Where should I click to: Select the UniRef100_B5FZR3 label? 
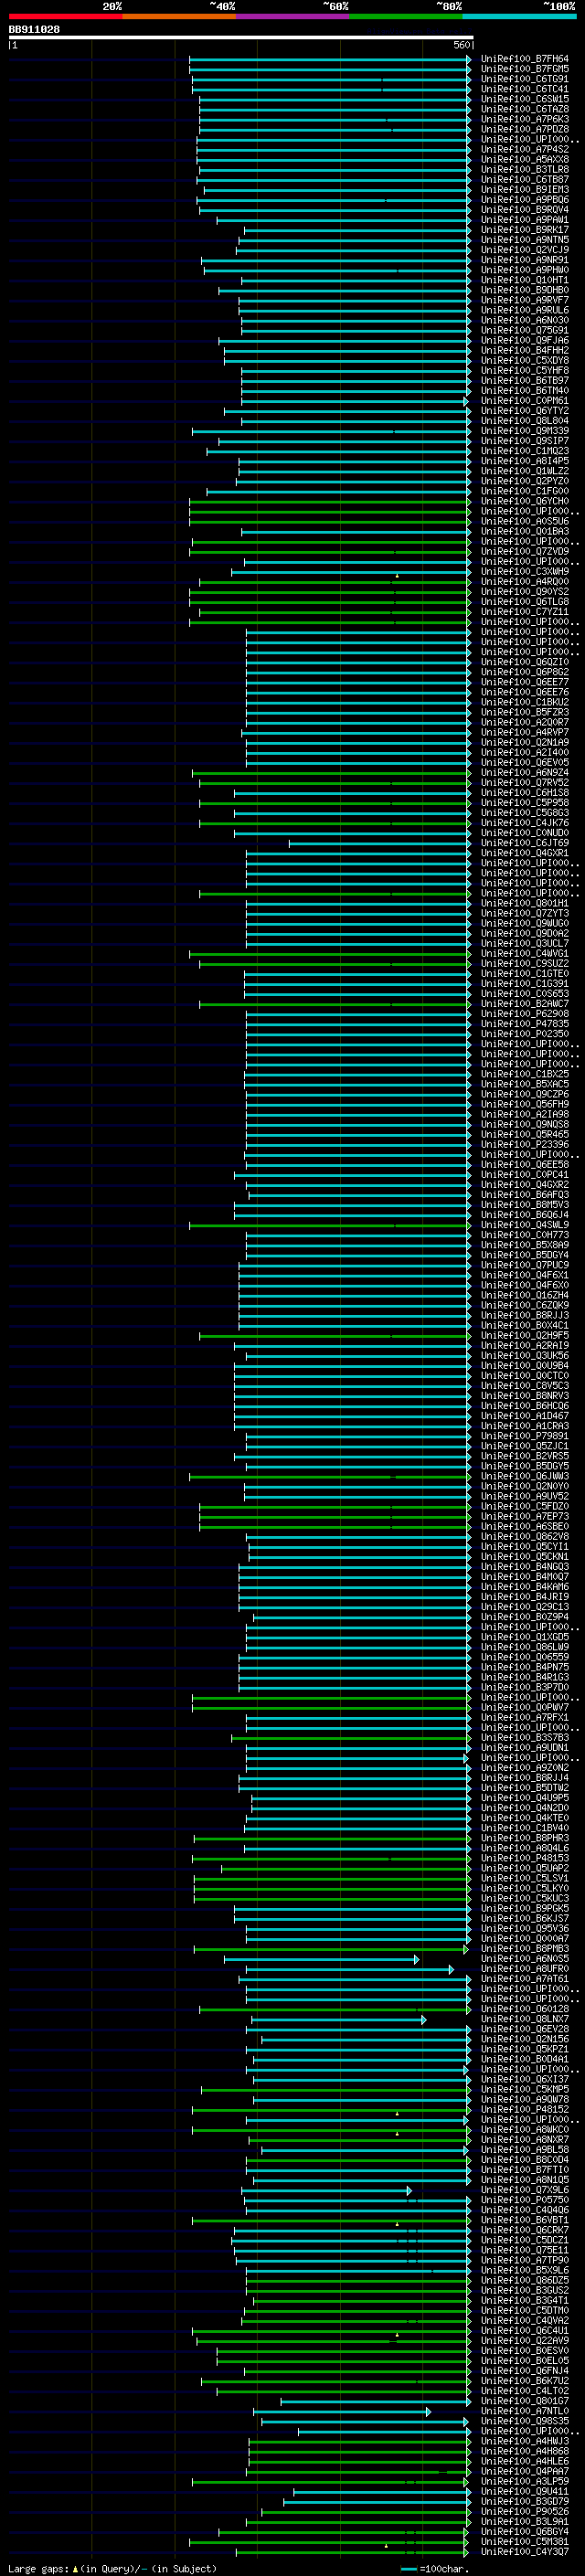[524, 712]
